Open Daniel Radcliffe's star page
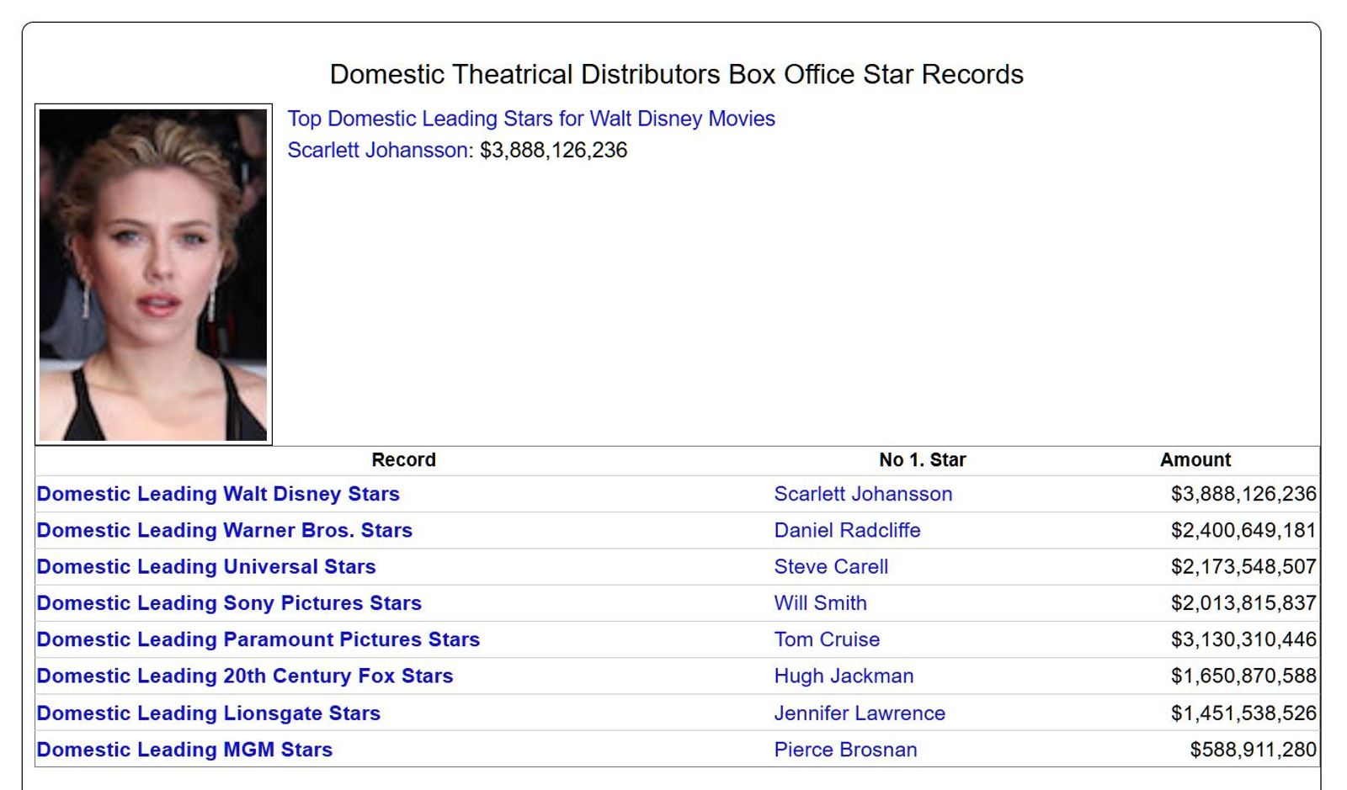This screenshot has width=1347, height=790. (x=847, y=530)
